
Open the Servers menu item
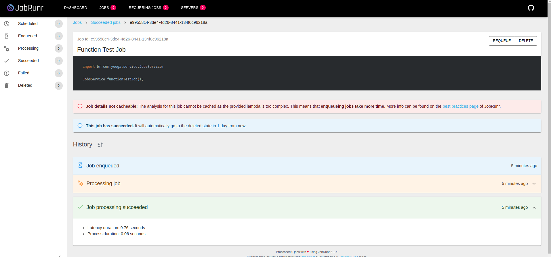pyautogui.click(x=190, y=8)
